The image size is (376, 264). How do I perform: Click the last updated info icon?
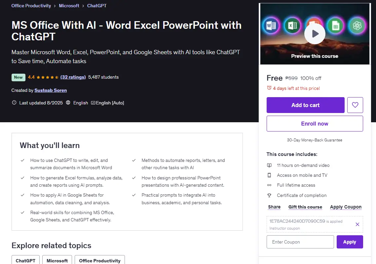pyautogui.click(x=14, y=103)
